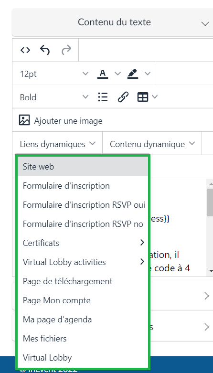This screenshot has width=213, height=373.
Task: Click the image icon beside Ajouter une image
Action: point(24,120)
